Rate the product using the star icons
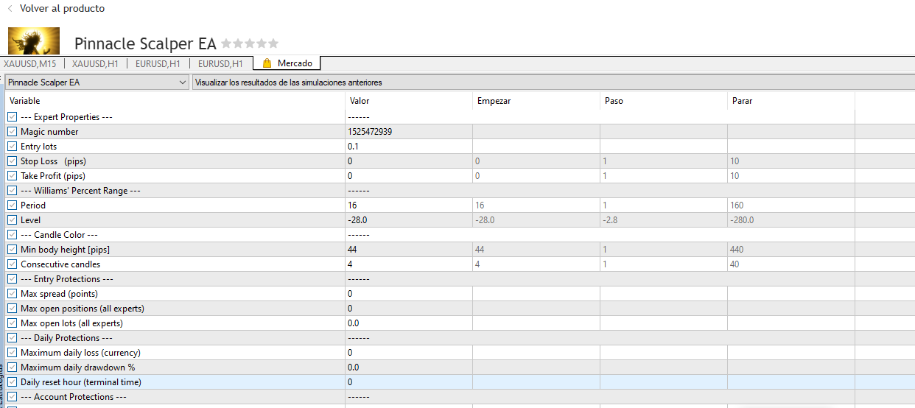This screenshot has height=408, width=915. pyautogui.click(x=250, y=43)
